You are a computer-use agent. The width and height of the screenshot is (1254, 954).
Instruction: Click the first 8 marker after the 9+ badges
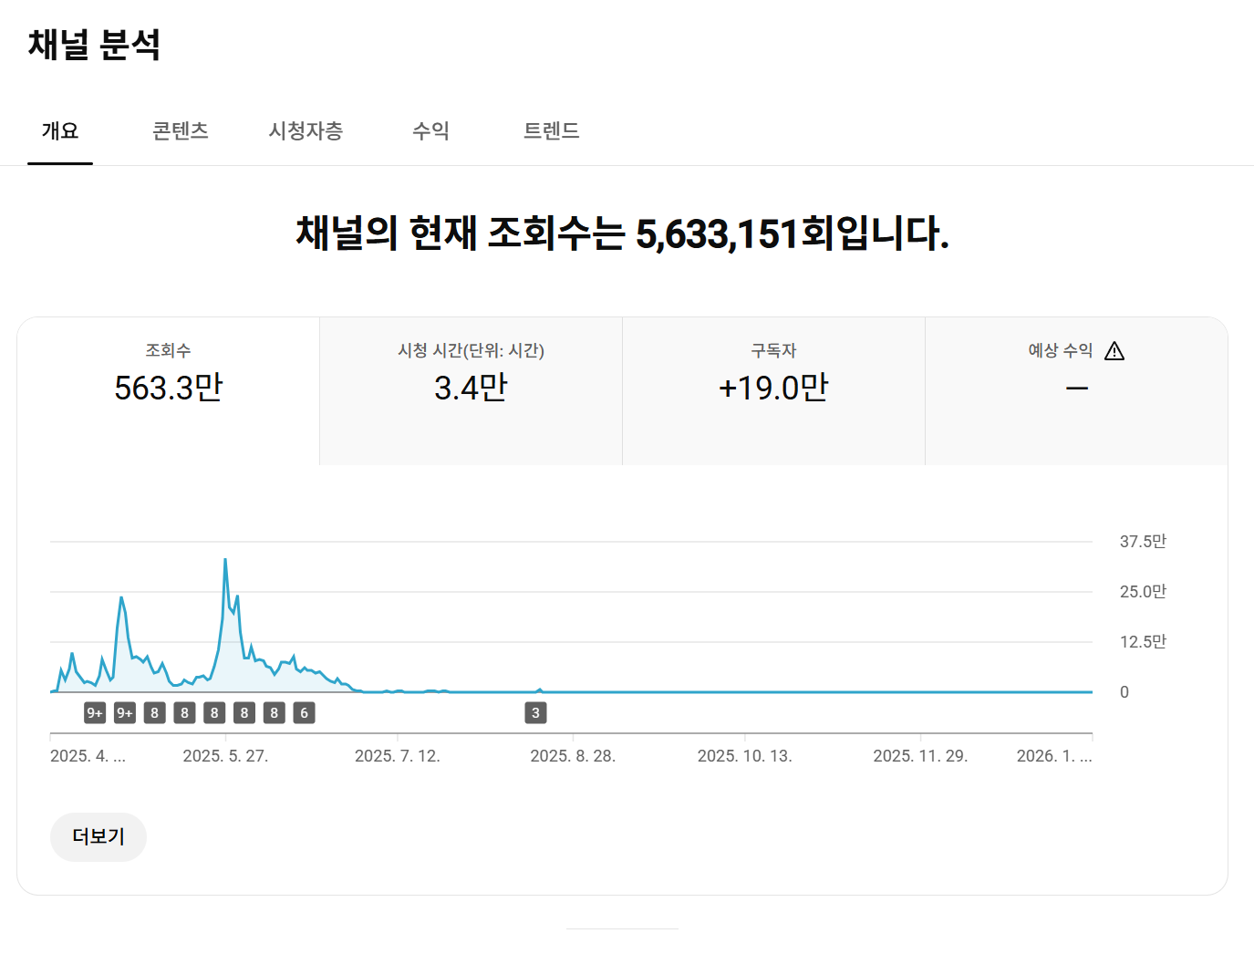tap(155, 712)
